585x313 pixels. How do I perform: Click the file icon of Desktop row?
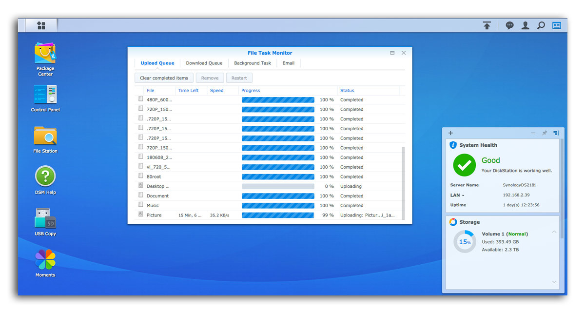140,186
